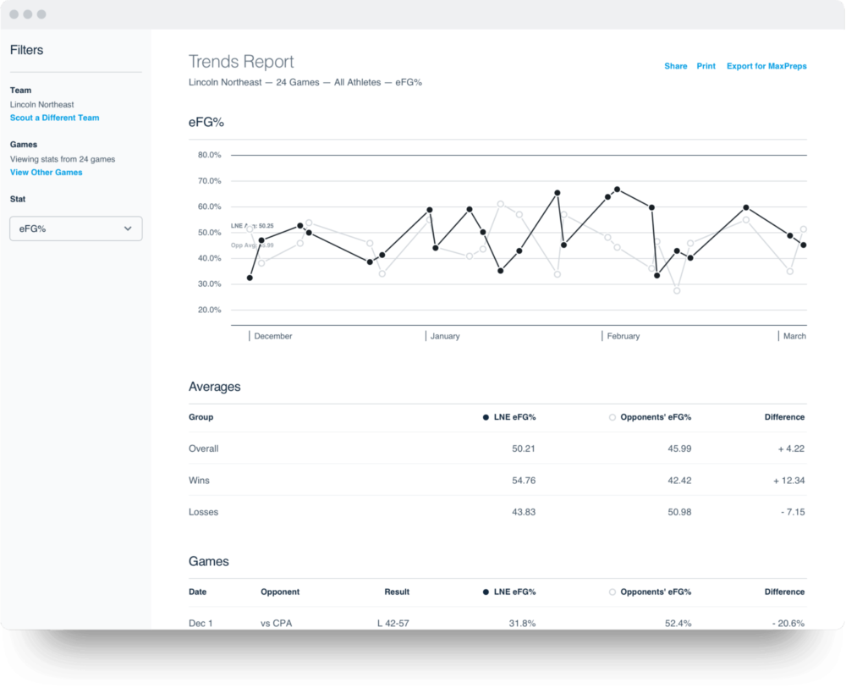Click the March marker on chart axis

[x=794, y=336]
